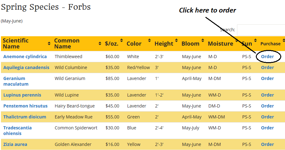Focus the Search input field
Image resolution: width=285 pixels, height=150 pixels.
261,30
